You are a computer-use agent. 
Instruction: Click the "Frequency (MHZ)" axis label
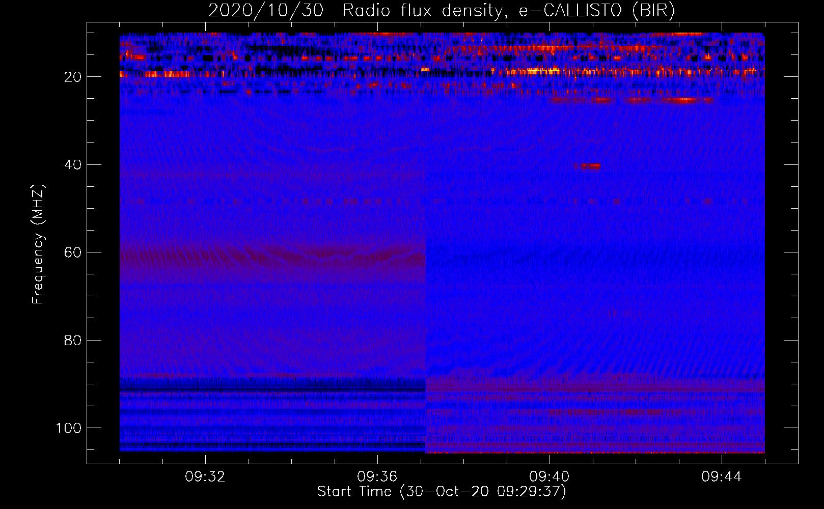tap(38, 244)
